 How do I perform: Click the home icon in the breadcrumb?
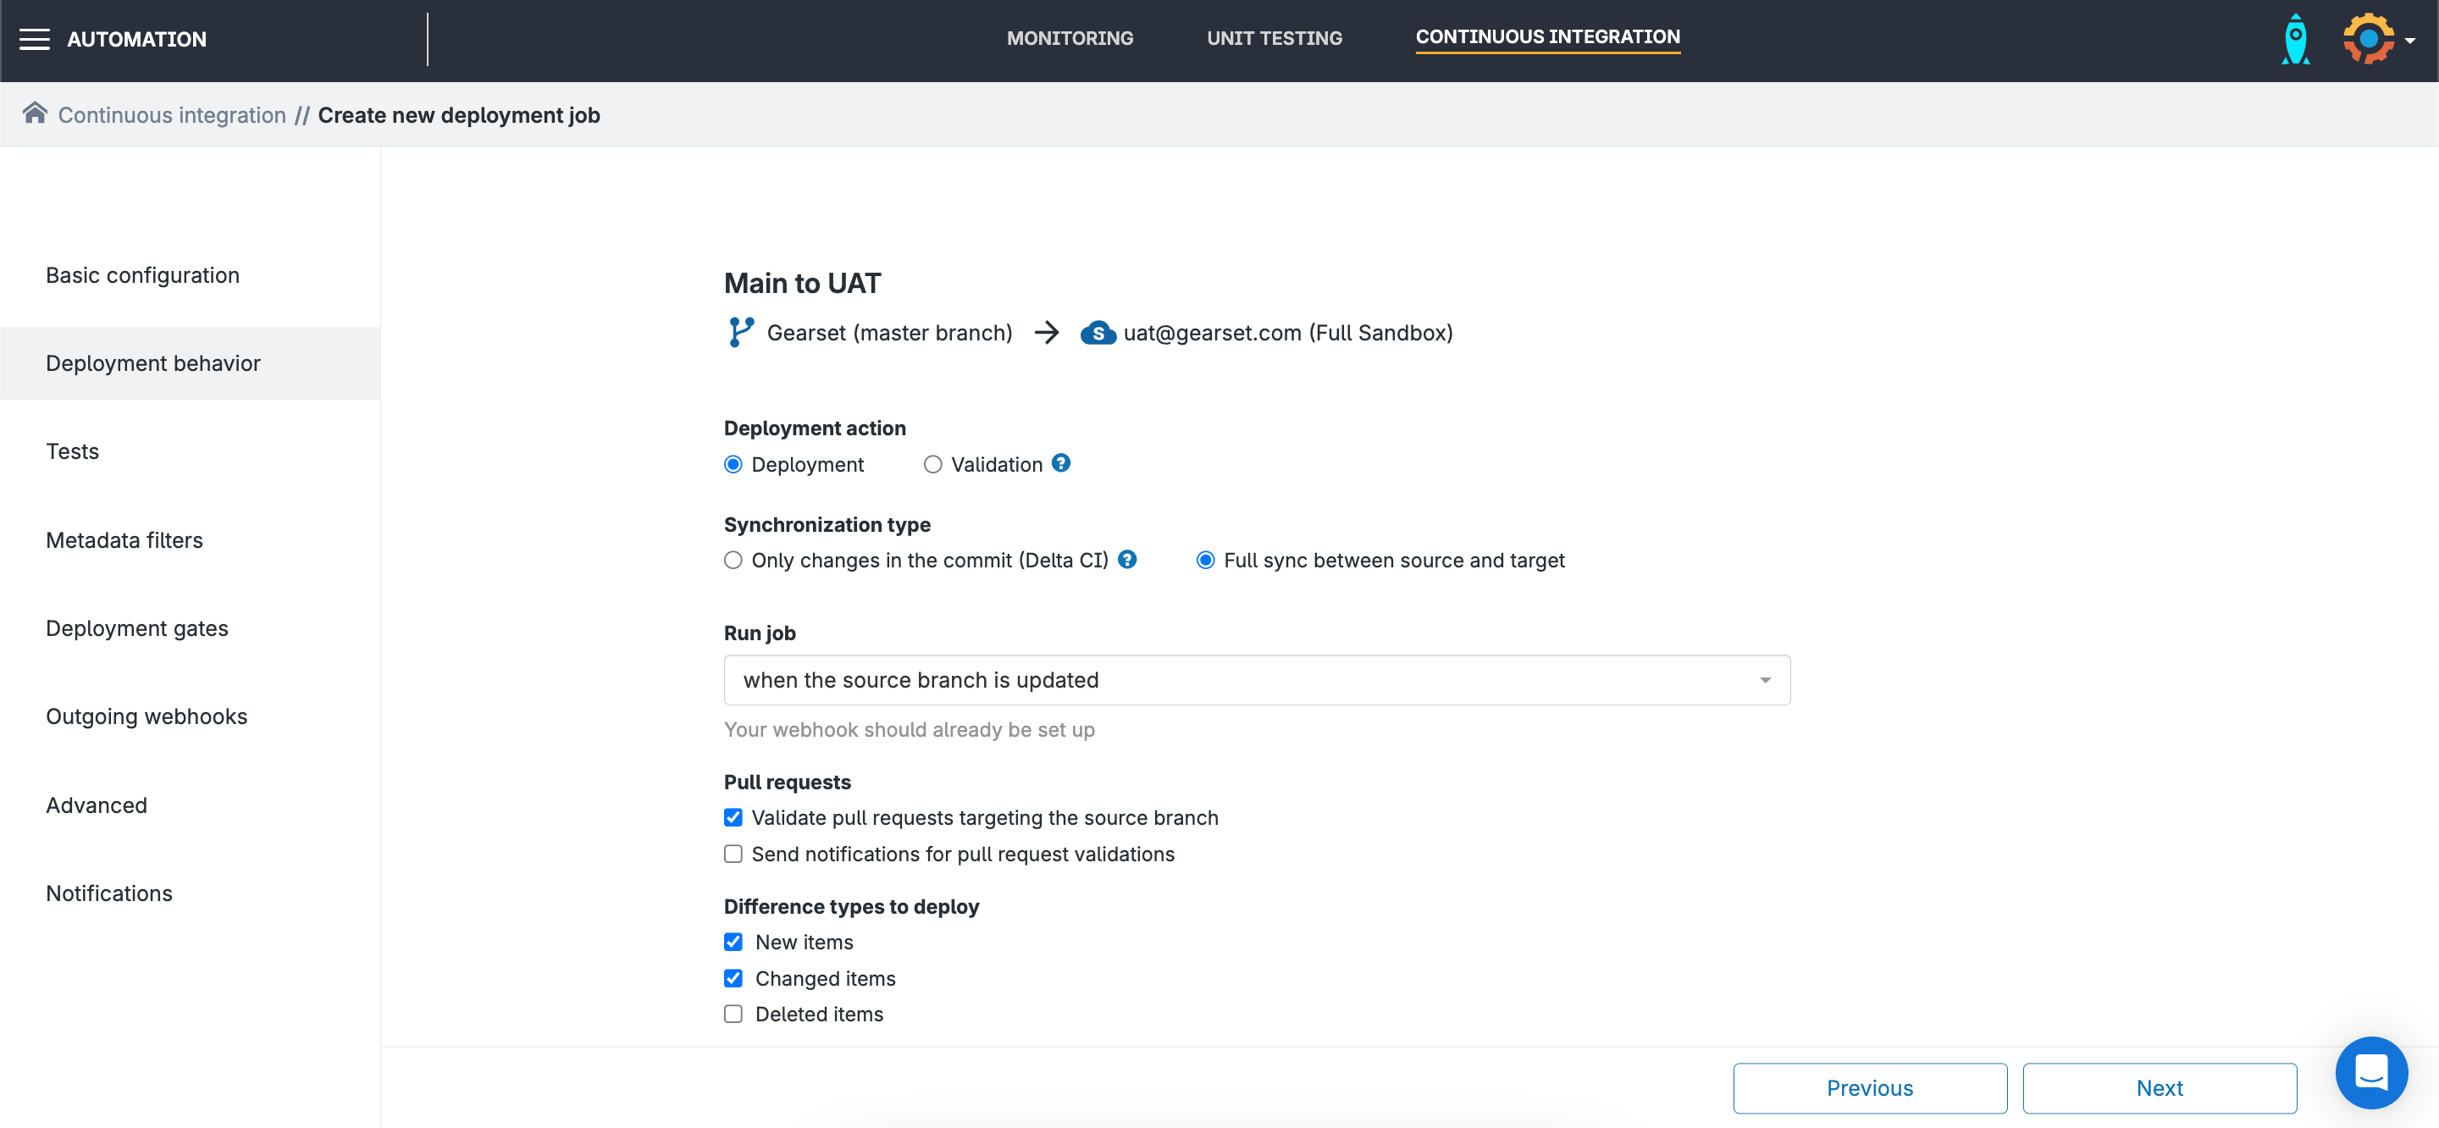35,113
